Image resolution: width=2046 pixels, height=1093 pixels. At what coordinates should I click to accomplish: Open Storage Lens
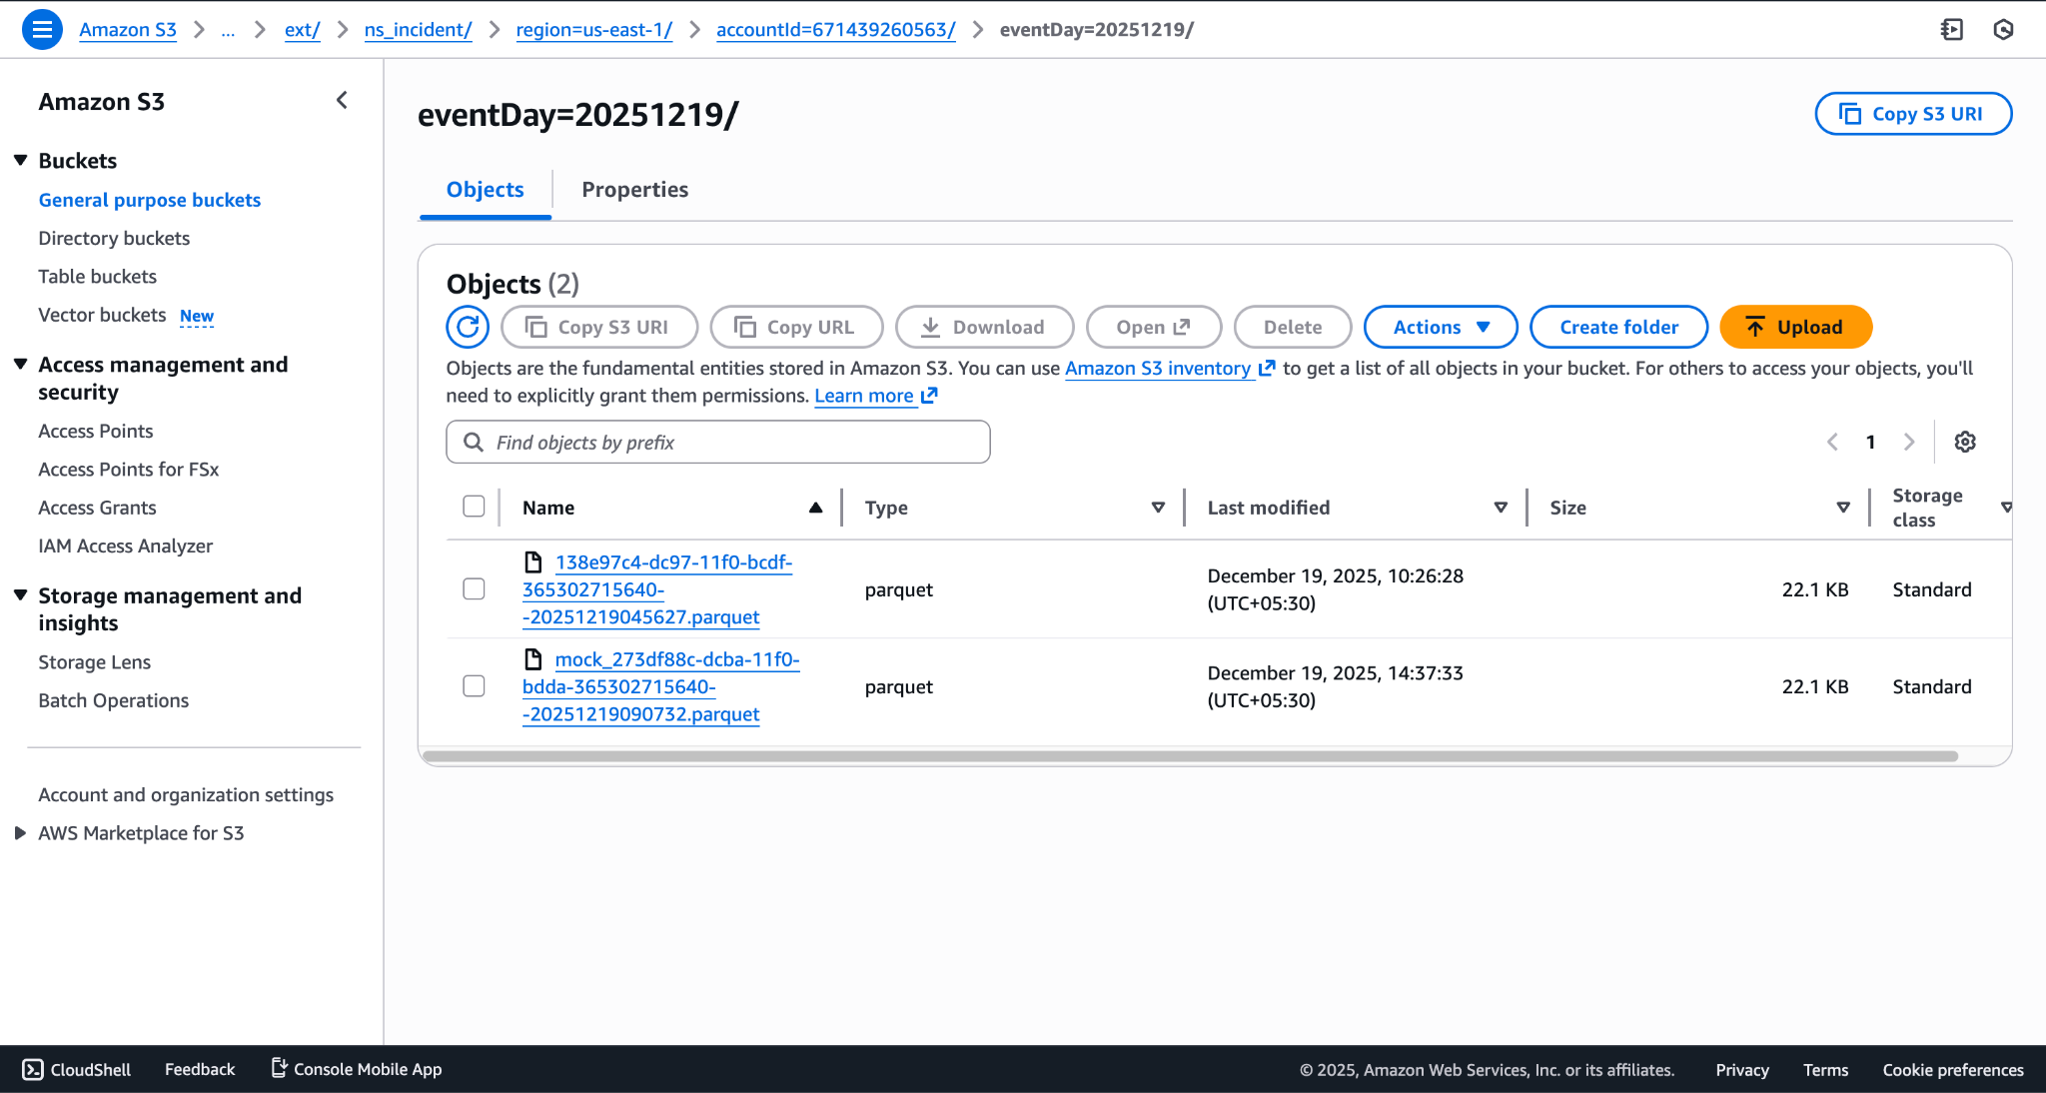tap(94, 661)
